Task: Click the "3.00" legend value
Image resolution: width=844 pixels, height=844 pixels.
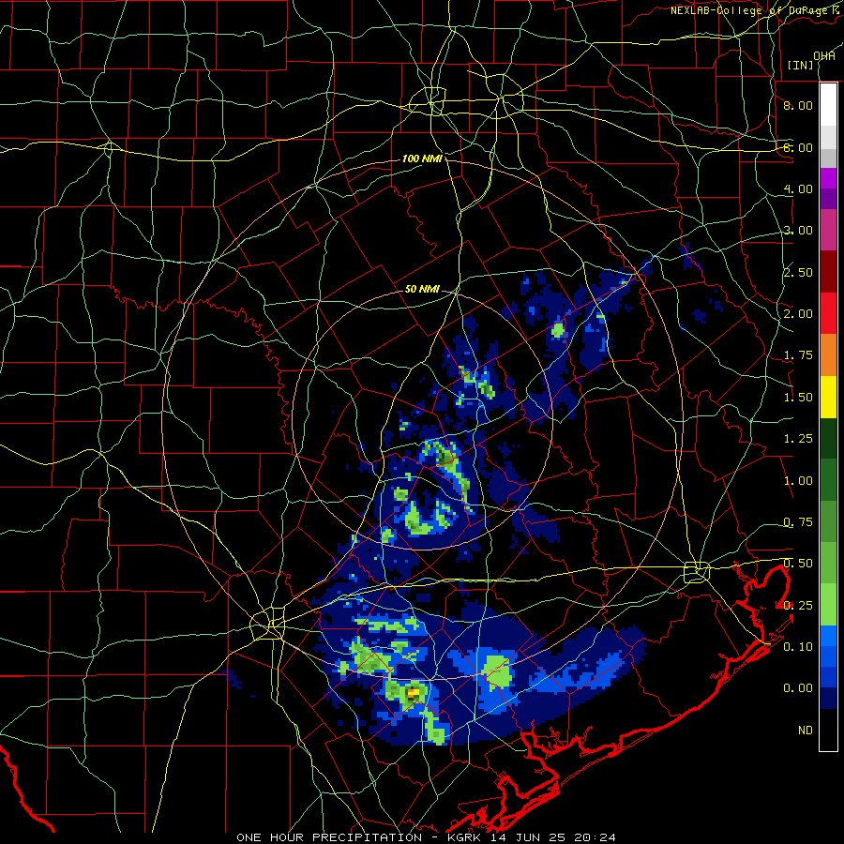Action: tap(798, 231)
